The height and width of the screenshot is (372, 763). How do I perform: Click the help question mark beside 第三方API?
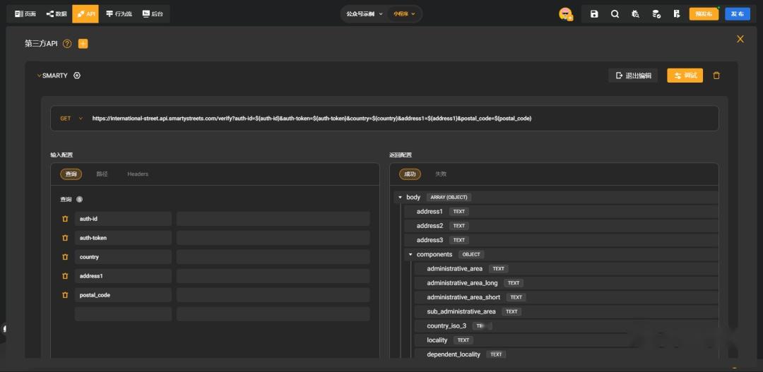click(x=67, y=44)
